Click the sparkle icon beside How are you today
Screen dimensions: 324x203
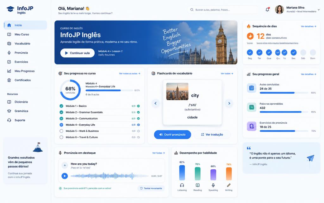[65, 165]
